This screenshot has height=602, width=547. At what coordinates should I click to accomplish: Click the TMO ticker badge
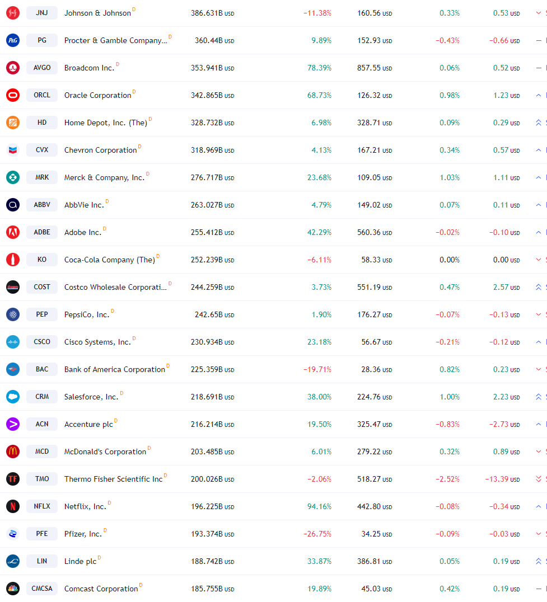pyautogui.click(x=42, y=479)
